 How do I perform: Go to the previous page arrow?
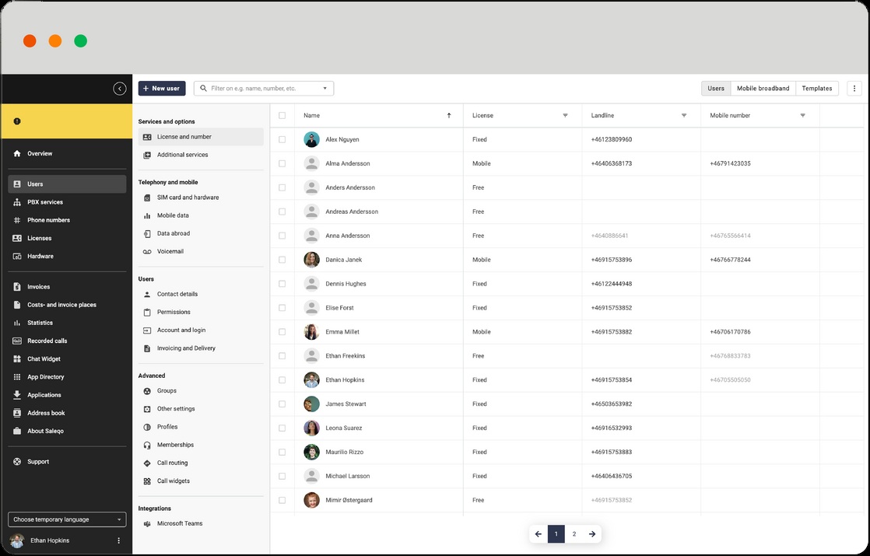[538, 533]
